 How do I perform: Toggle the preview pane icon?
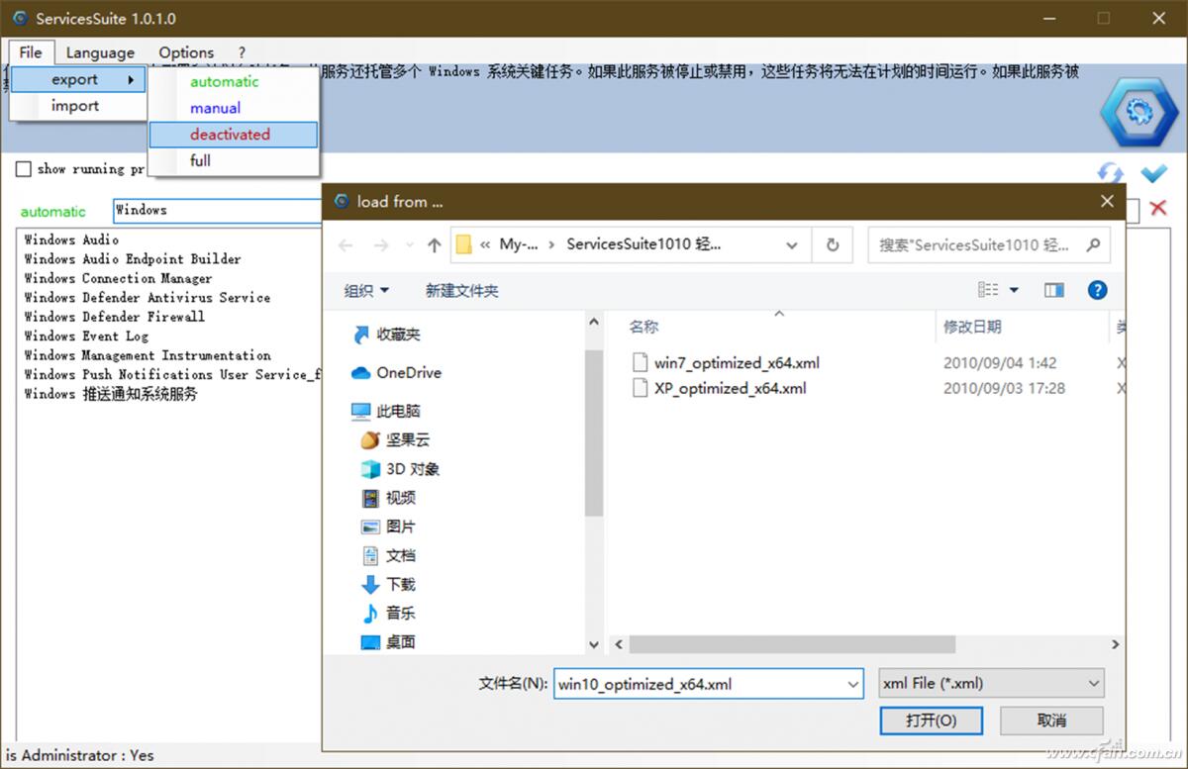pos(1053,290)
